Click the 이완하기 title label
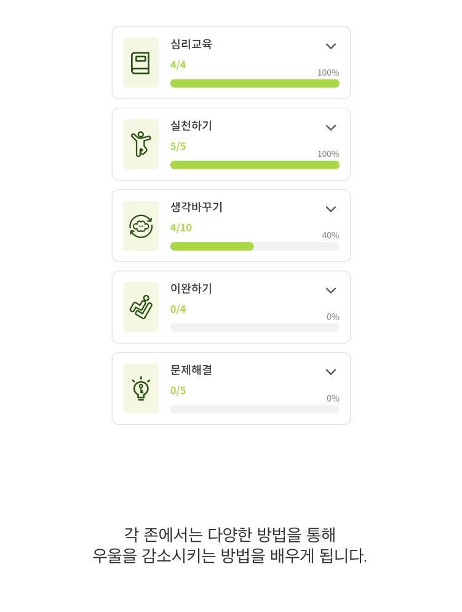 click(191, 288)
